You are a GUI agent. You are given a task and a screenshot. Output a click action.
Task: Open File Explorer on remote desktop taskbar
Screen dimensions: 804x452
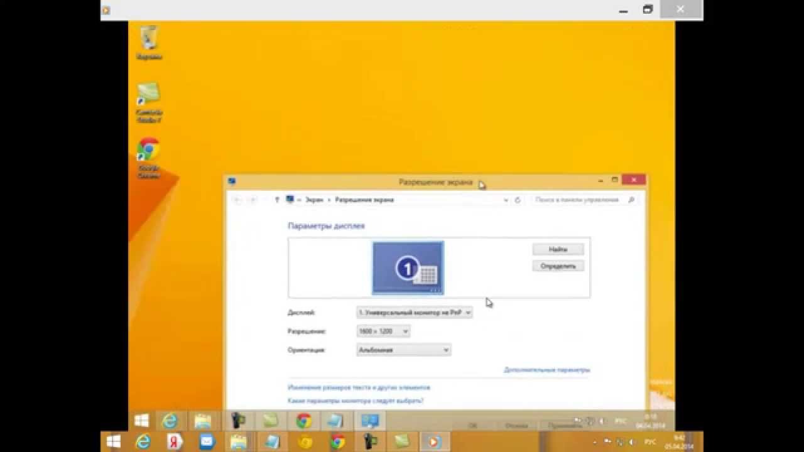point(202,421)
